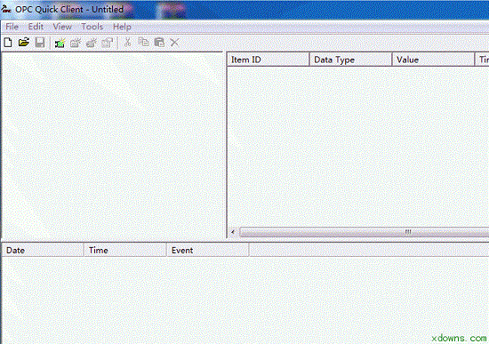
Task: Click the Event column header
Action: 208,250
